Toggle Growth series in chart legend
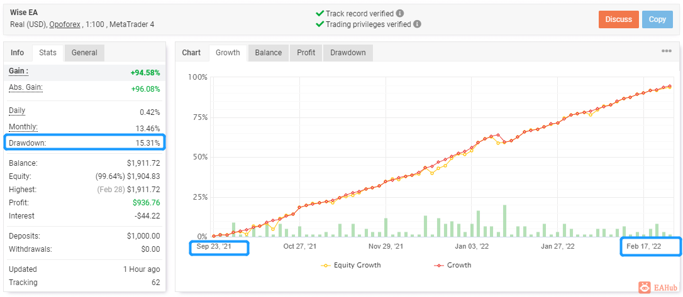The height and width of the screenshot is (297, 683). [453, 265]
